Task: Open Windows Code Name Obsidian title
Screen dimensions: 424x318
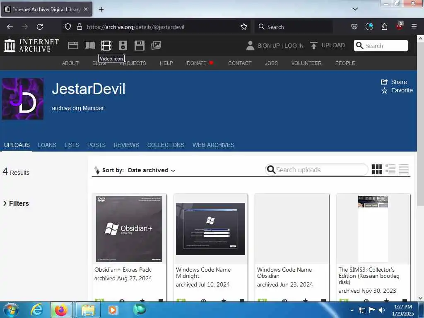Action: (x=284, y=272)
